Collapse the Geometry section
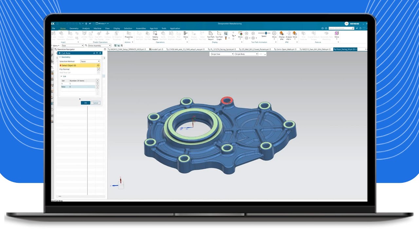Image resolution: width=419 pixels, height=235 pixels. [60, 57]
